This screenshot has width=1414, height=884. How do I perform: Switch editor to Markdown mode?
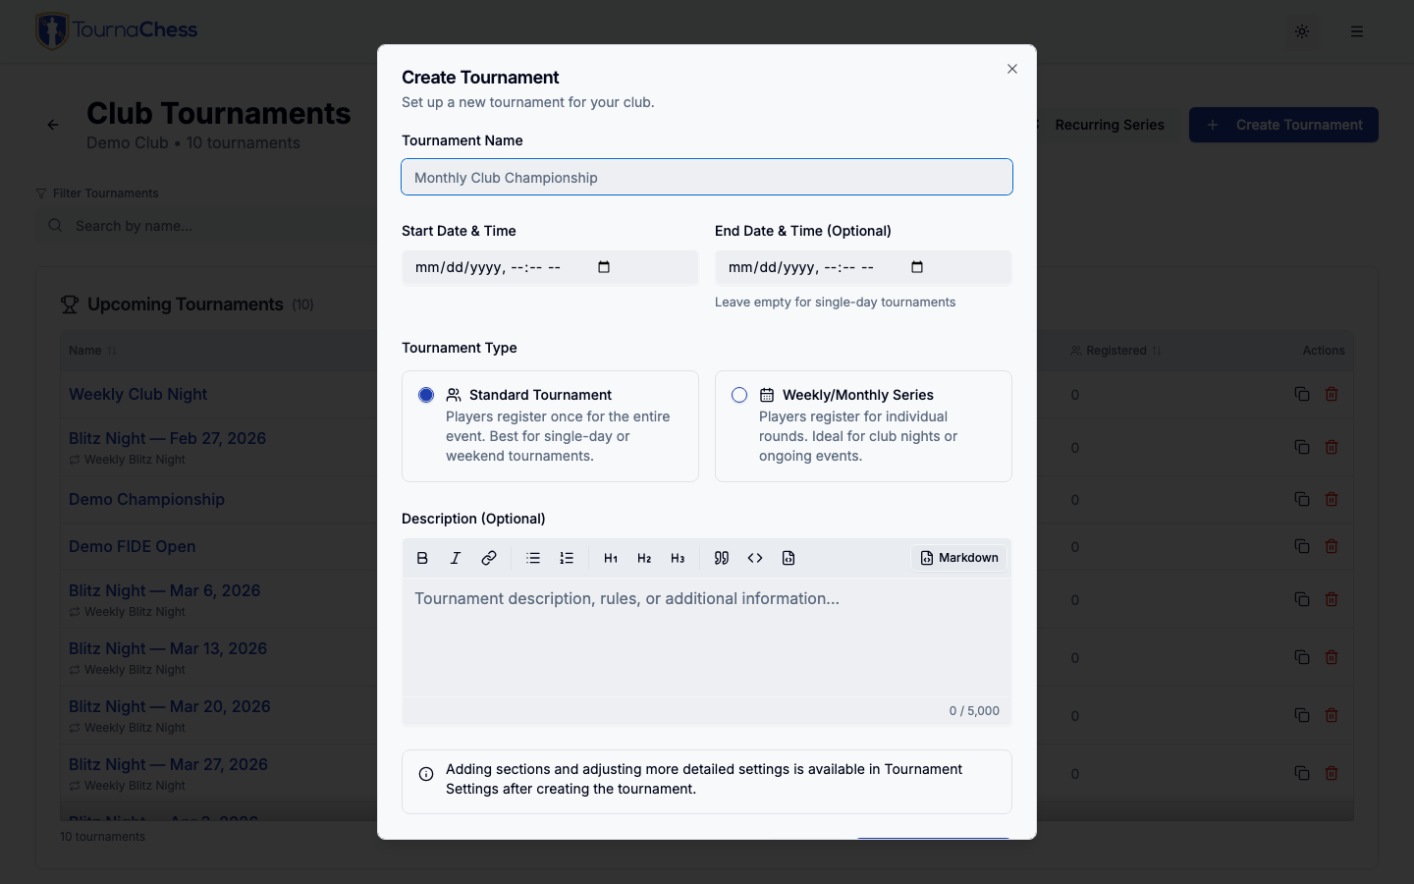(959, 558)
